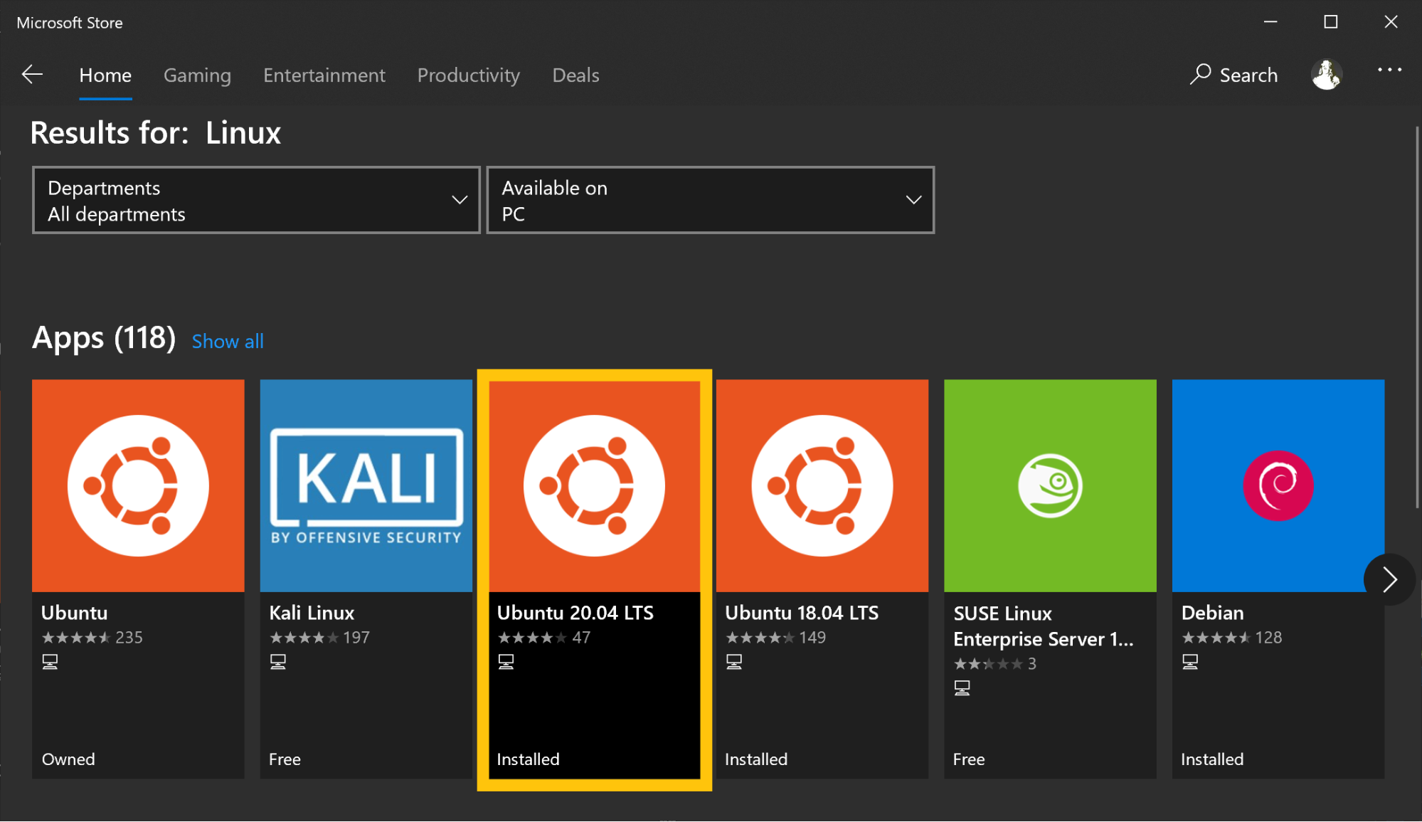Click the Ubuntu 18.04 LTS icon
The image size is (1422, 822).
coord(822,483)
